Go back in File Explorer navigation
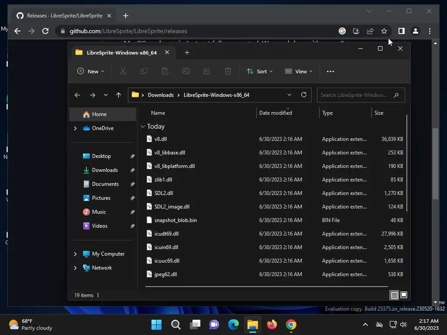The width and height of the screenshot is (447, 335). pos(77,95)
